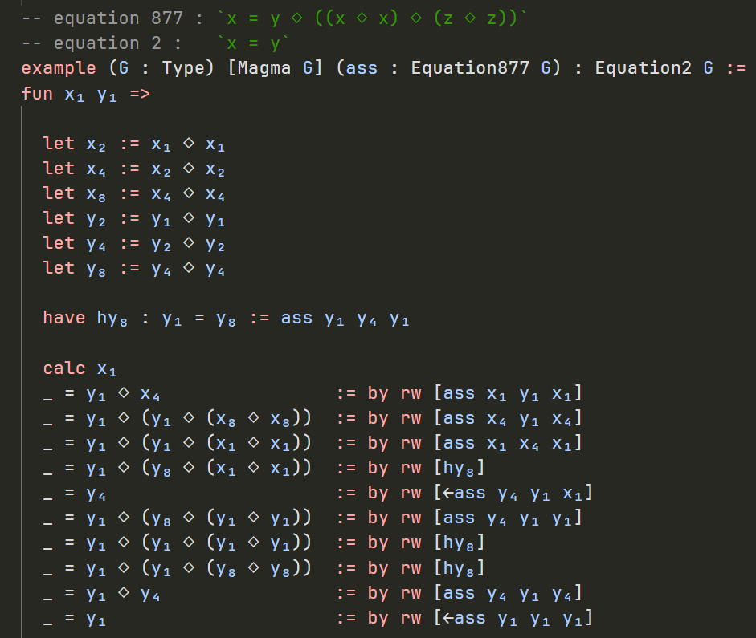Click the 'calc' keyword
756x638 pixels.
click(64, 368)
